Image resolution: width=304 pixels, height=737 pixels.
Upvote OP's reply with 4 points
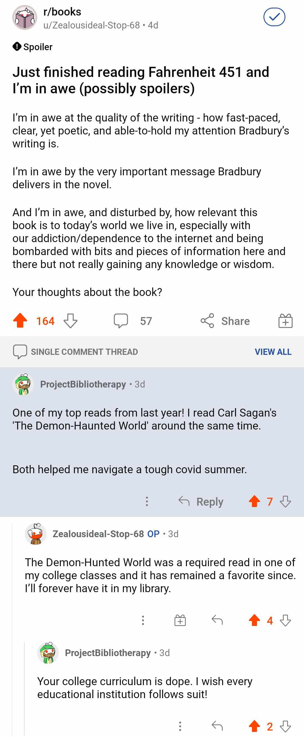pos(254,620)
